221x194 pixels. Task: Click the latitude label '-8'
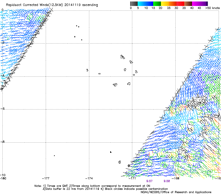click(2, 141)
